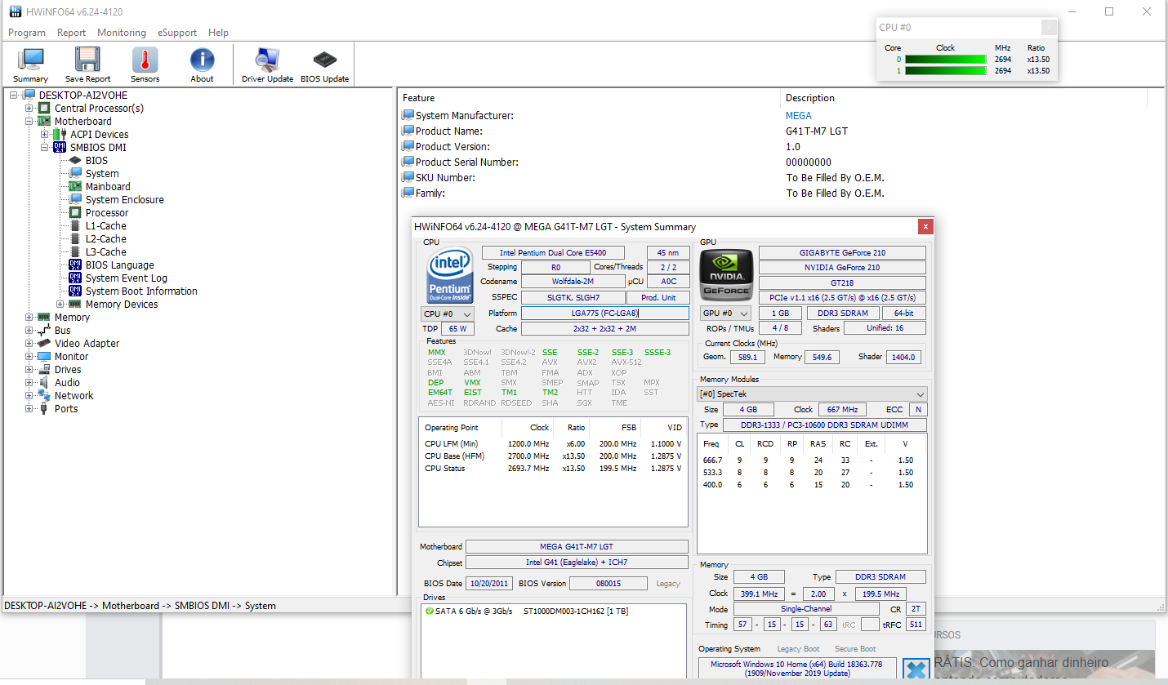The width and height of the screenshot is (1168, 685).
Task: Click the NVIDIA GeForce logo
Action: [725, 275]
